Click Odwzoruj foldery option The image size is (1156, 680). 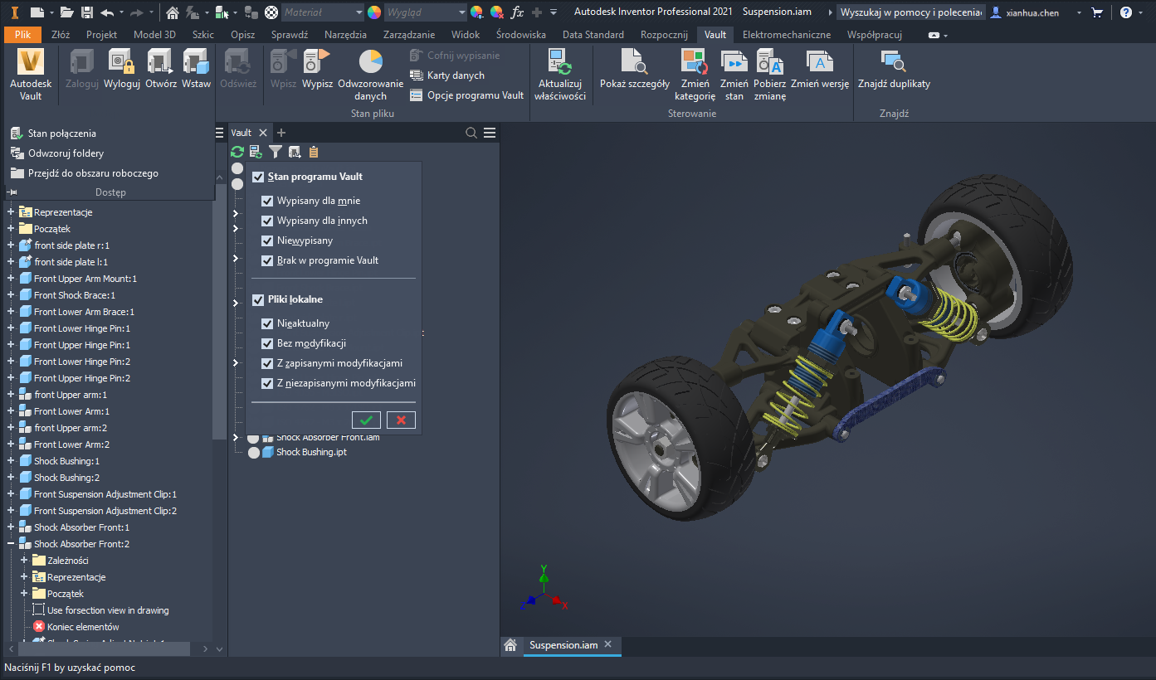click(57, 153)
